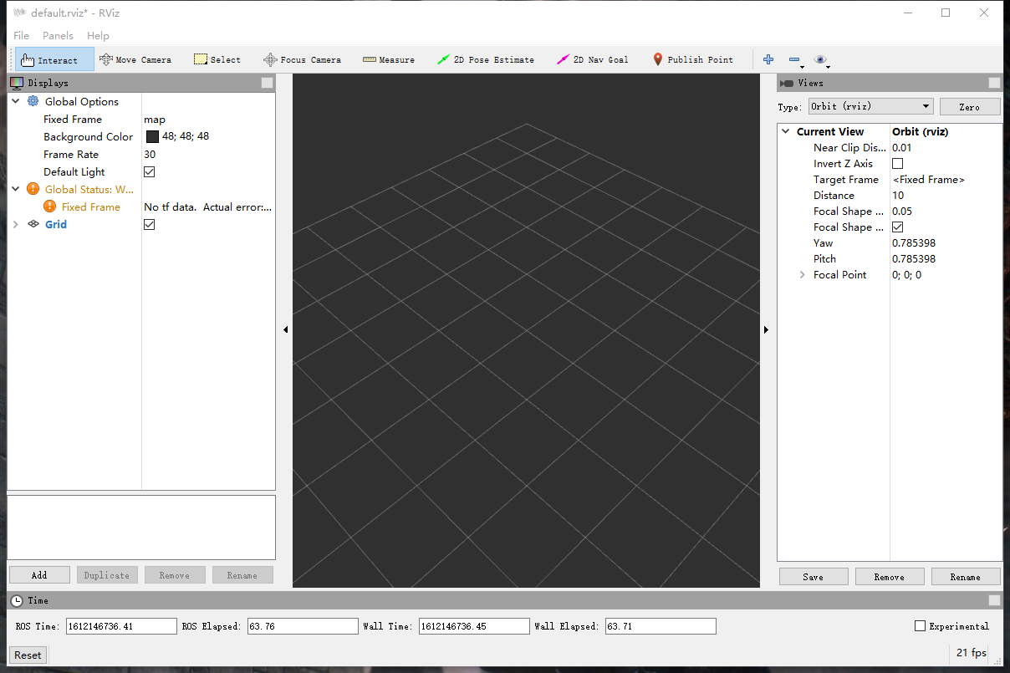The height and width of the screenshot is (673, 1010).
Task: Activate the Select tool
Action: 217,59
